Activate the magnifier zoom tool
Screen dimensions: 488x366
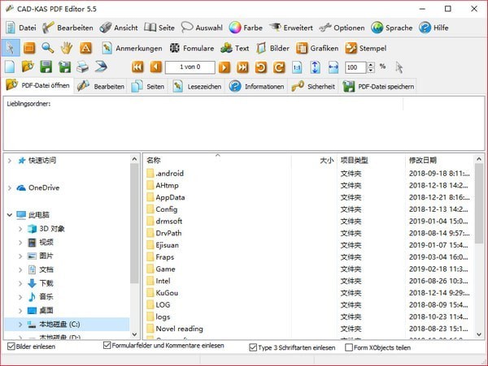coord(48,48)
